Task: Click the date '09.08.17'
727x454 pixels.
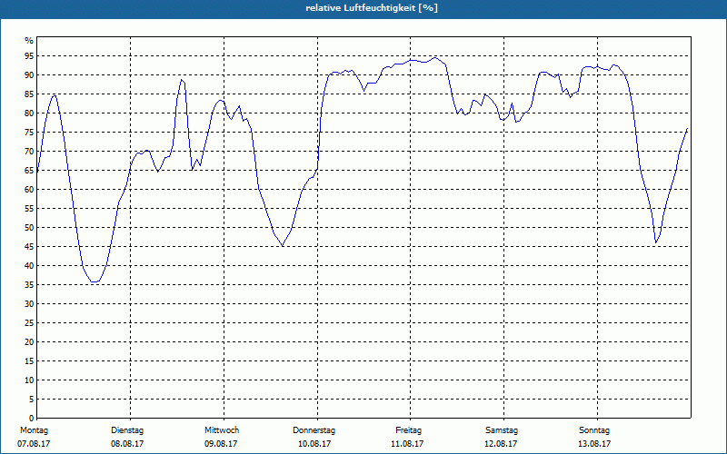Action: tap(221, 444)
